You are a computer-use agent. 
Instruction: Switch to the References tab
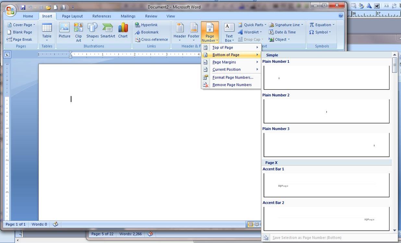102,16
